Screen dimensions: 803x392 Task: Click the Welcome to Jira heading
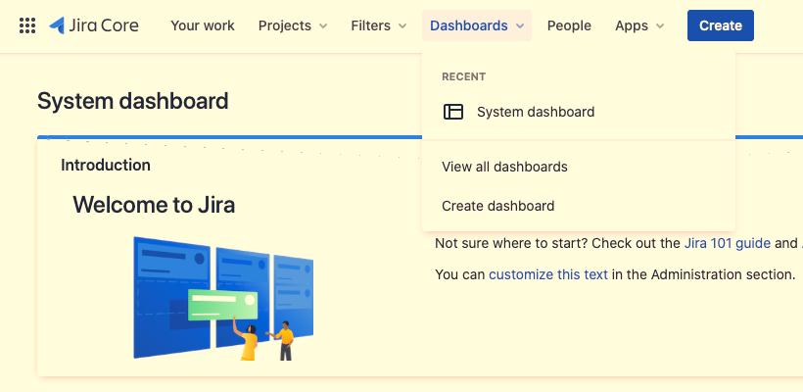(x=154, y=205)
